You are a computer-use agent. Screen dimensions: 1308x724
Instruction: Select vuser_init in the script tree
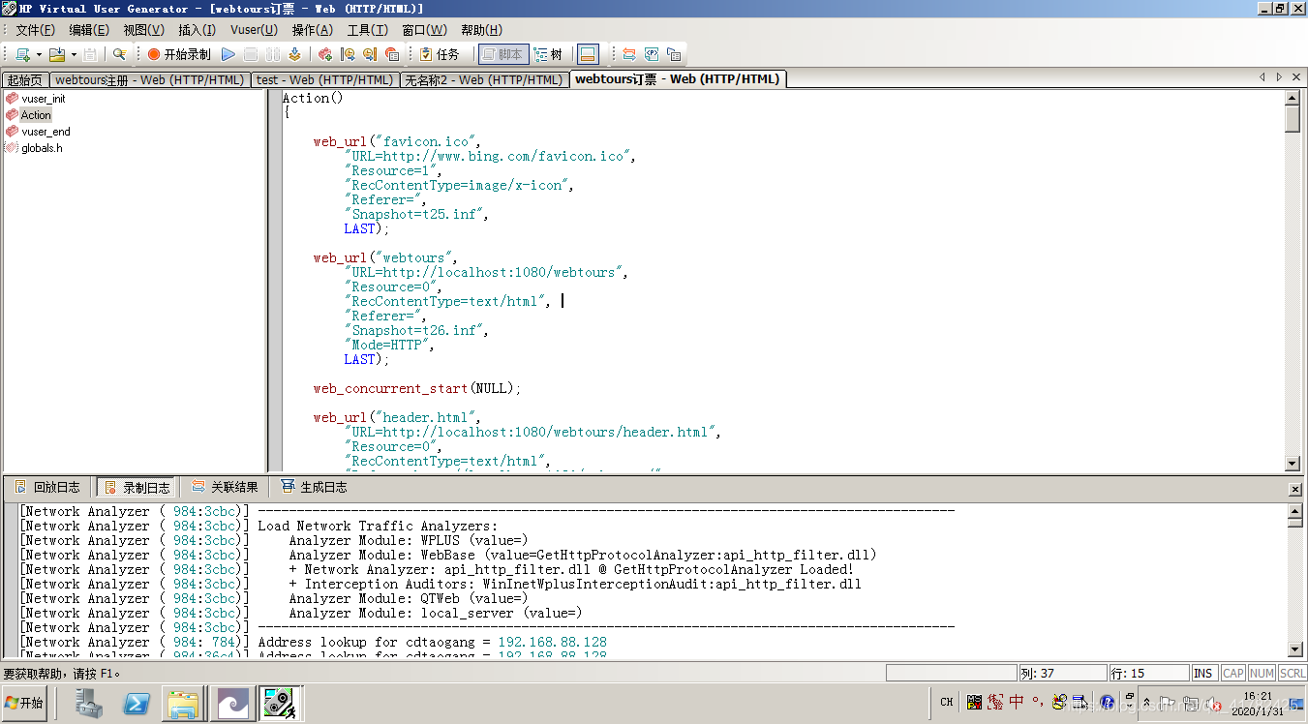(44, 99)
